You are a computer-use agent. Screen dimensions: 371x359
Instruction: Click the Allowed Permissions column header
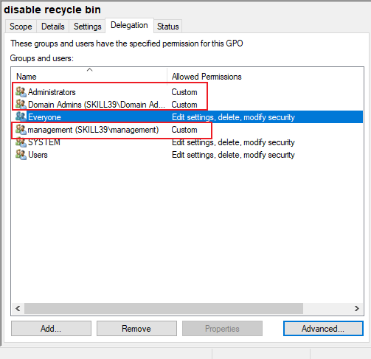[207, 77]
